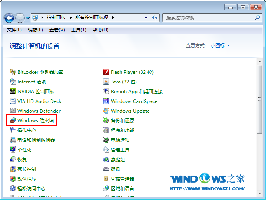Open the 个性化 monitor icon
This screenshot has width=266, height=200.
tap(12, 150)
